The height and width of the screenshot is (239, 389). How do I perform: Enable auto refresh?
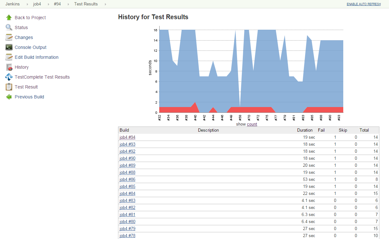tap(364, 4)
